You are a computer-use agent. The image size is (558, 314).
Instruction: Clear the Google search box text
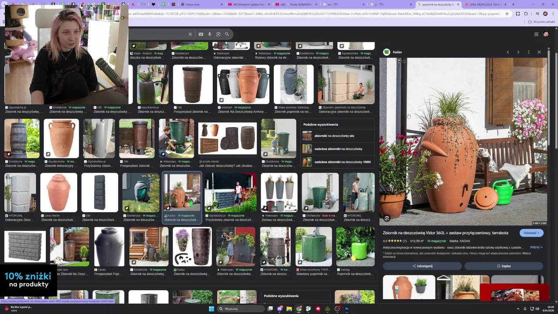[190, 34]
